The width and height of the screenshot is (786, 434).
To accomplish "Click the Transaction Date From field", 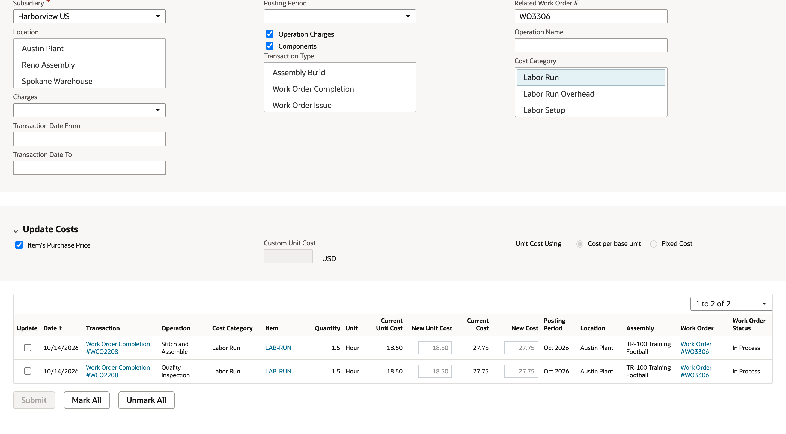I will [90, 139].
